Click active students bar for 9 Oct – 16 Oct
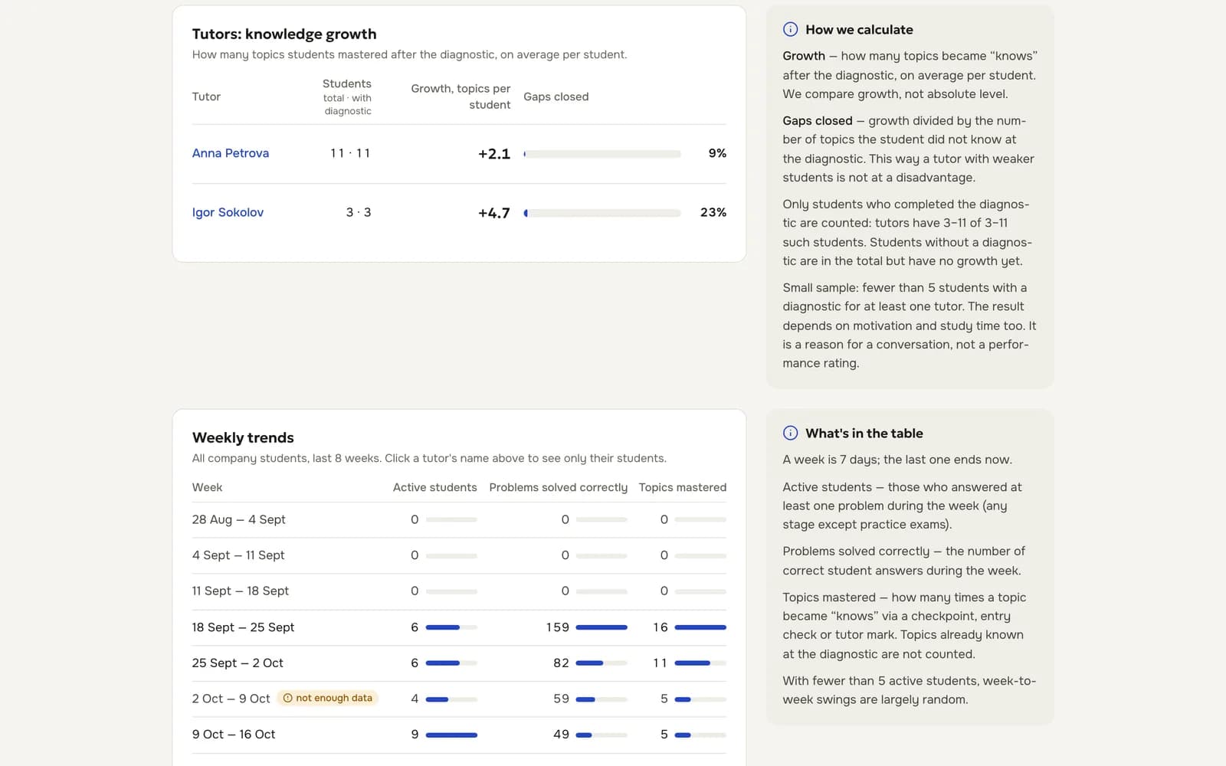 [x=451, y=735]
